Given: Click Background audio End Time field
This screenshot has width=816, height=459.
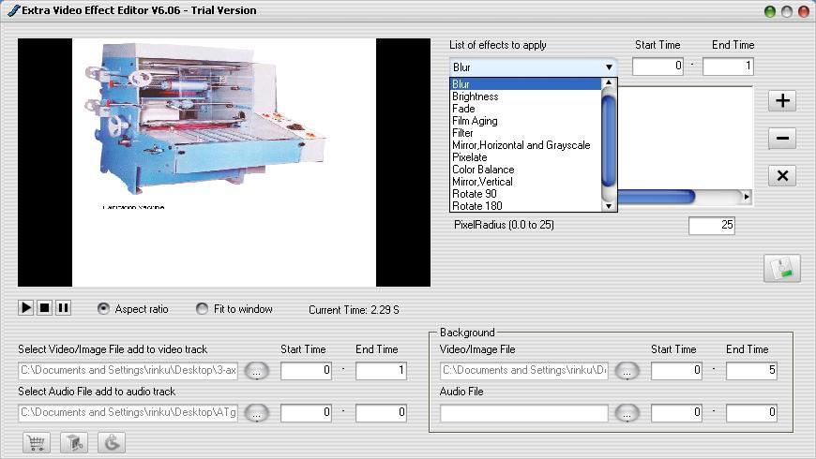Looking at the screenshot, I should coord(751,413).
